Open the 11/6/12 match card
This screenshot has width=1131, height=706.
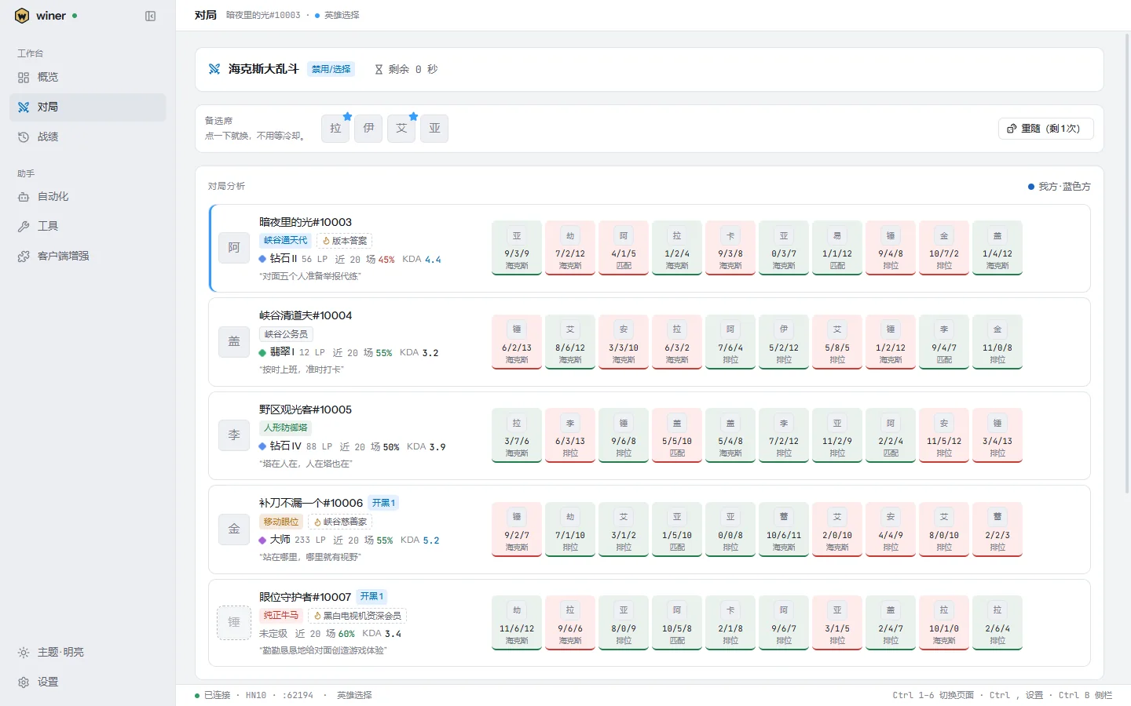click(517, 622)
